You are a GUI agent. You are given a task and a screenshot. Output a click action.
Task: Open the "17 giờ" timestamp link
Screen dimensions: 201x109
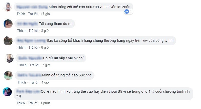click(46, 14)
